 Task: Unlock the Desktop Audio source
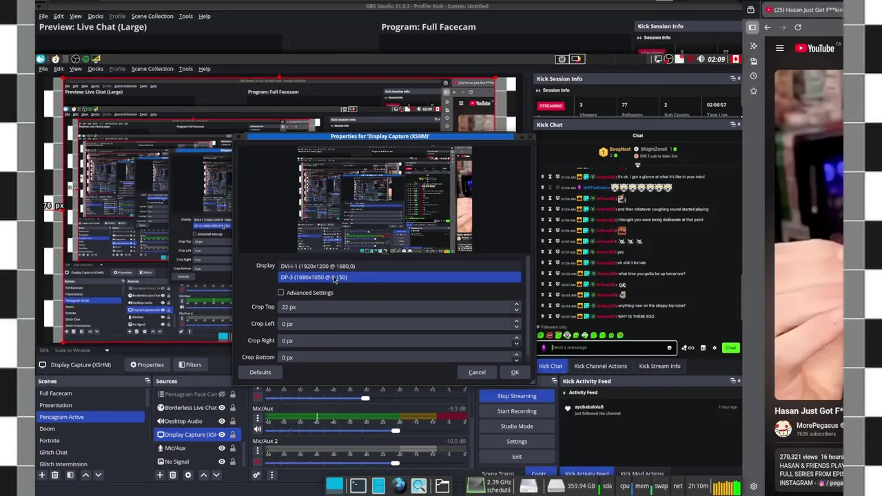233,421
